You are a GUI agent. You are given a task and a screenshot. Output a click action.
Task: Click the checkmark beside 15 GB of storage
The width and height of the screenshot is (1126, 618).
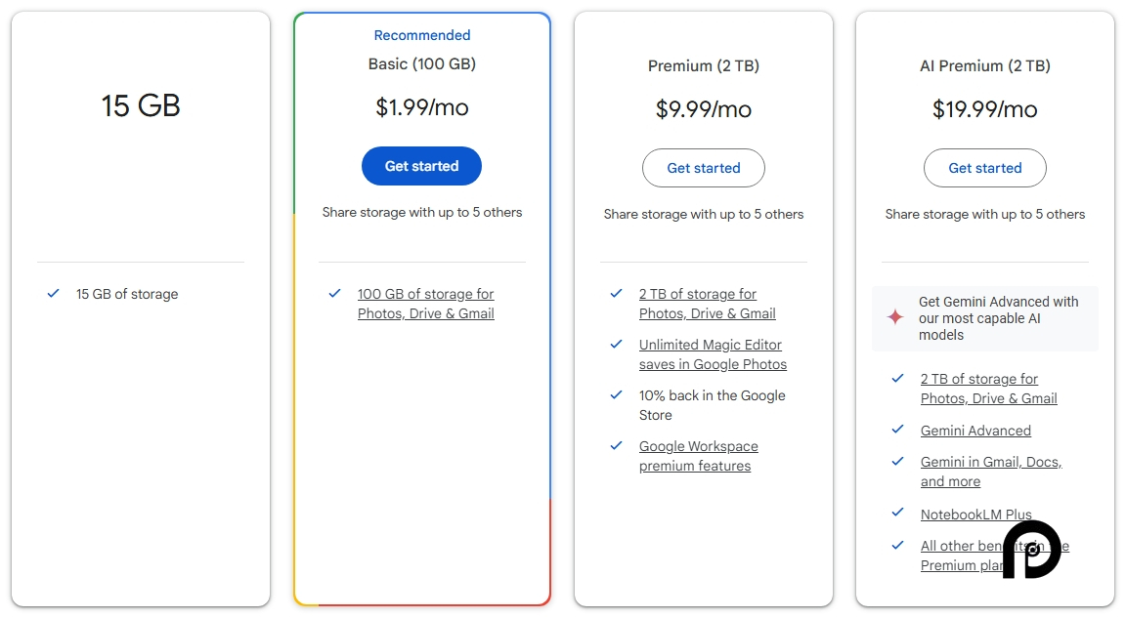click(53, 293)
